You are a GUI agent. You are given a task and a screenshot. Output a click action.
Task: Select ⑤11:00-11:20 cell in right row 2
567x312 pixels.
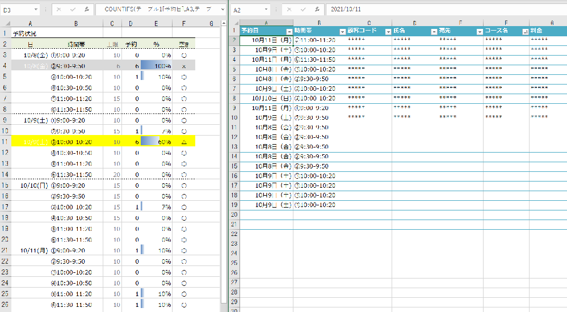(320, 40)
